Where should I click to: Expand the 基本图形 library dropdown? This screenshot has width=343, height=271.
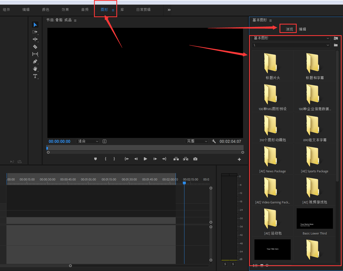click(291, 38)
